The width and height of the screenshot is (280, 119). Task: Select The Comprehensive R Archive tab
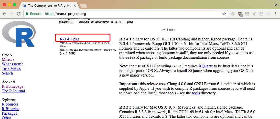[49, 6]
